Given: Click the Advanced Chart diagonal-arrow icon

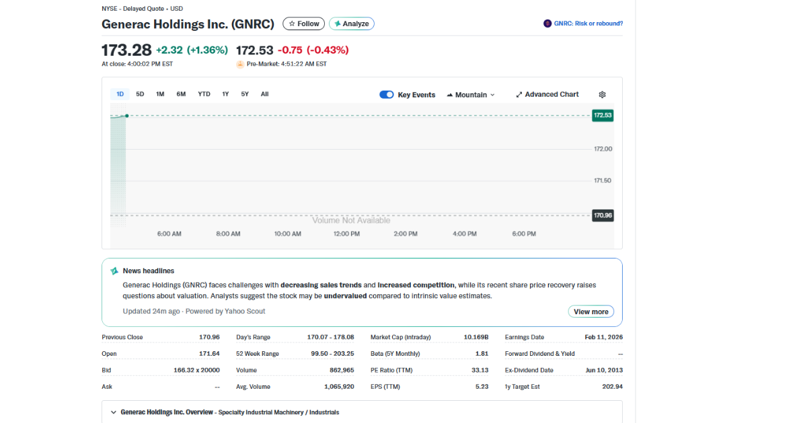Looking at the screenshot, I should pyautogui.click(x=518, y=94).
